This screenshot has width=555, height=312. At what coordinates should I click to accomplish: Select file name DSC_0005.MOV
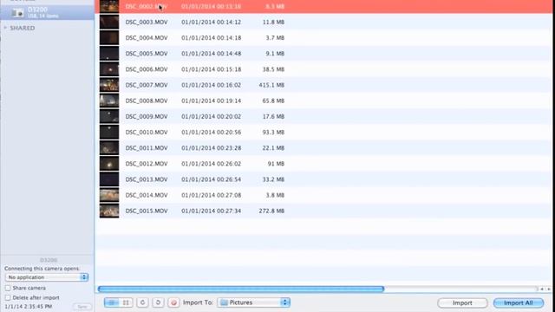coord(147,54)
